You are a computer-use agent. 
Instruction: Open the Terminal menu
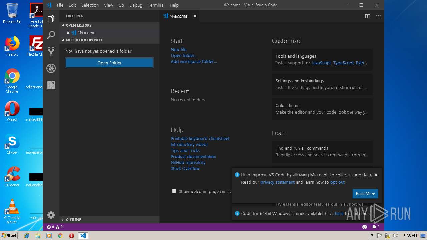tap(156, 5)
